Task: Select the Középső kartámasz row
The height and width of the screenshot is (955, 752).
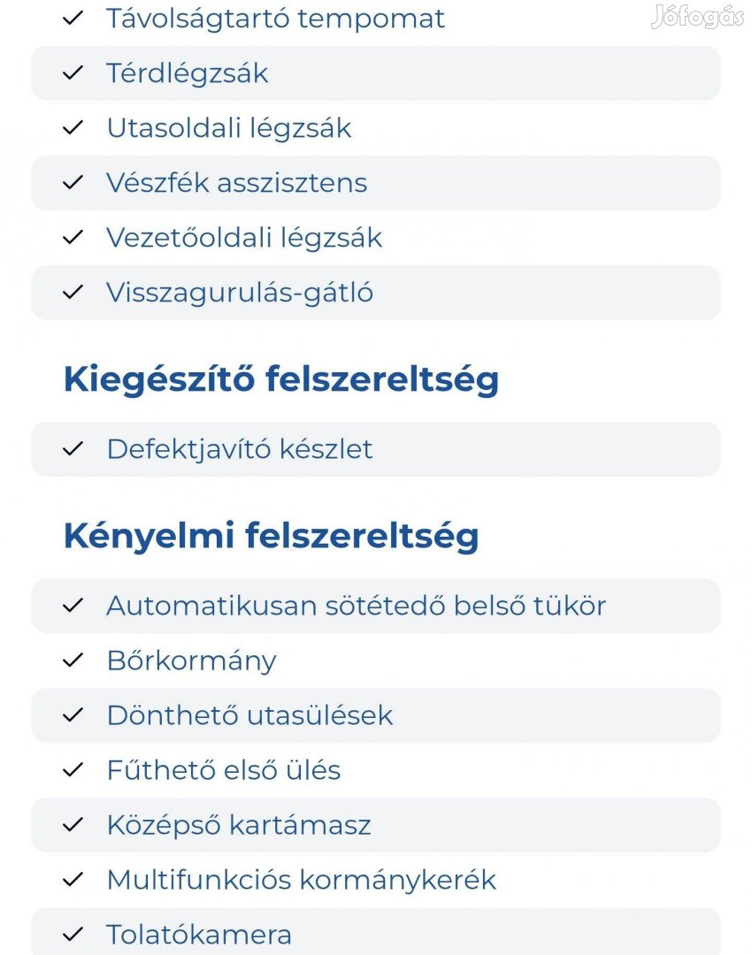Action: 376,825
